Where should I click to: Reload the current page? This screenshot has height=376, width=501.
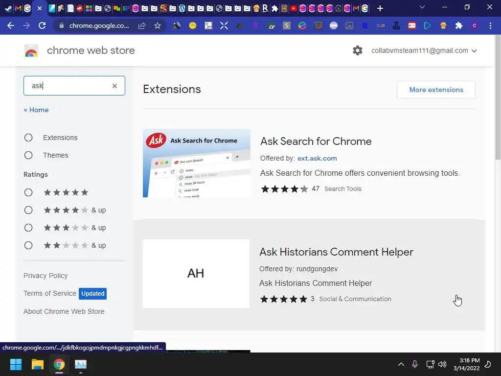tap(42, 25)
